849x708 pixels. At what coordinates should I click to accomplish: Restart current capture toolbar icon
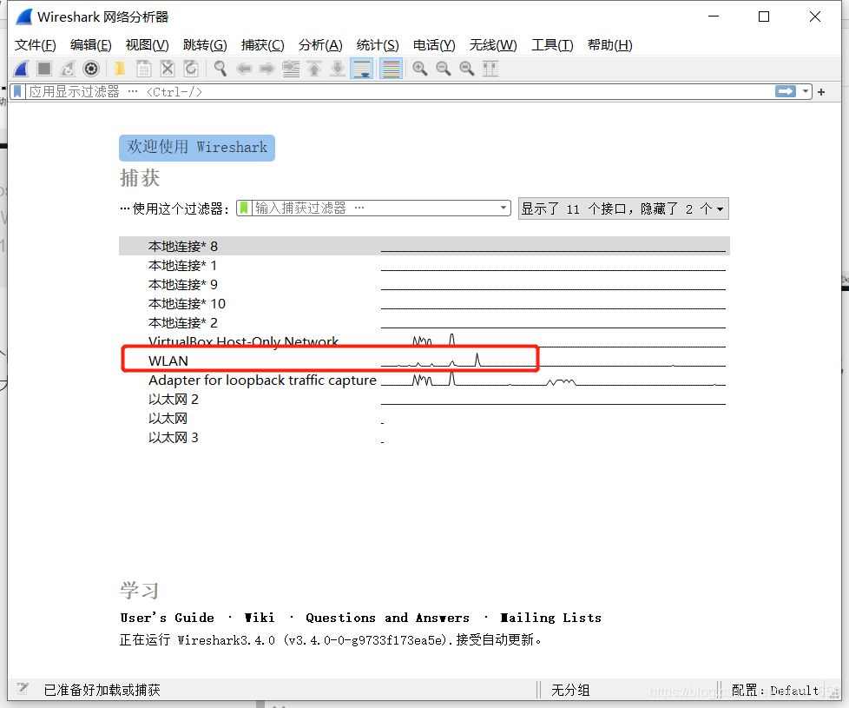click(68, 69)
